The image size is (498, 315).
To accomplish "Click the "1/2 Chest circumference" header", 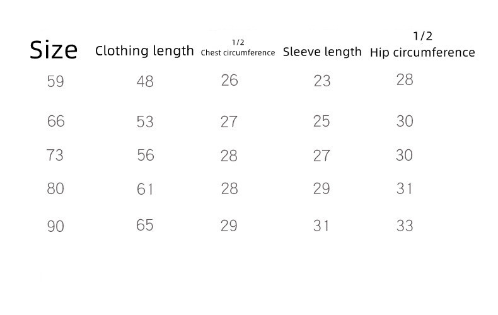I will coord(238,48).
